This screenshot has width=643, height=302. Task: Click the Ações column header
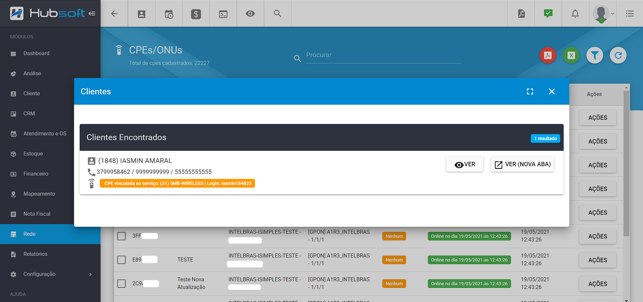(594, 94)
